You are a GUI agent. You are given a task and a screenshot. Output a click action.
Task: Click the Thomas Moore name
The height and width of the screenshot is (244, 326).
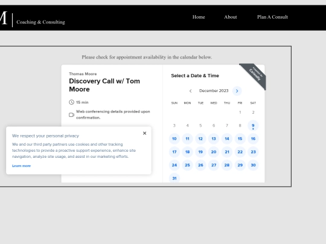(x=83, y=74)
